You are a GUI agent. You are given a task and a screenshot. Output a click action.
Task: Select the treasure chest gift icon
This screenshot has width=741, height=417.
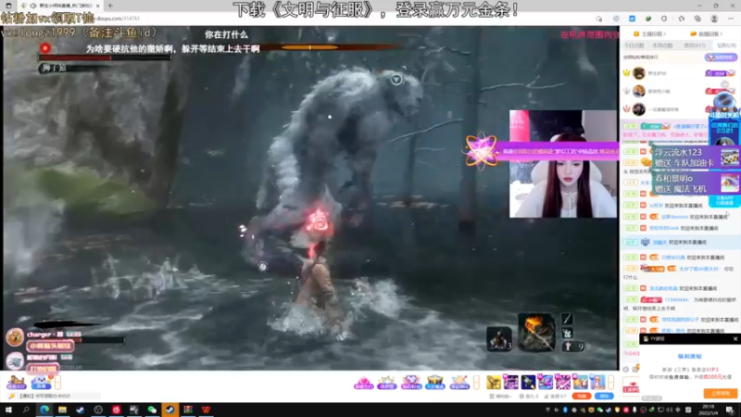[434, 382]
